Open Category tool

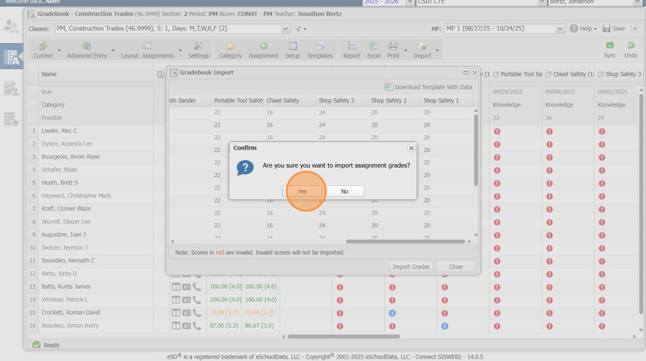click(230, 50)
